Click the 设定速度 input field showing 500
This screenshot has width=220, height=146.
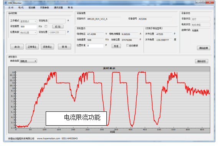coord(28,27)
